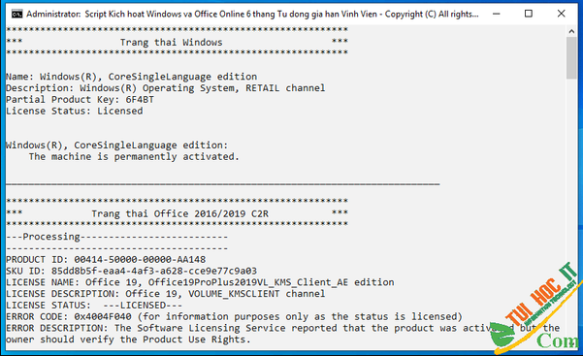Click the 'Trang thai Office 2016/2019 C2R' header
The height and width of the screenshot is (356, 583).
click(x=180, y=214)
